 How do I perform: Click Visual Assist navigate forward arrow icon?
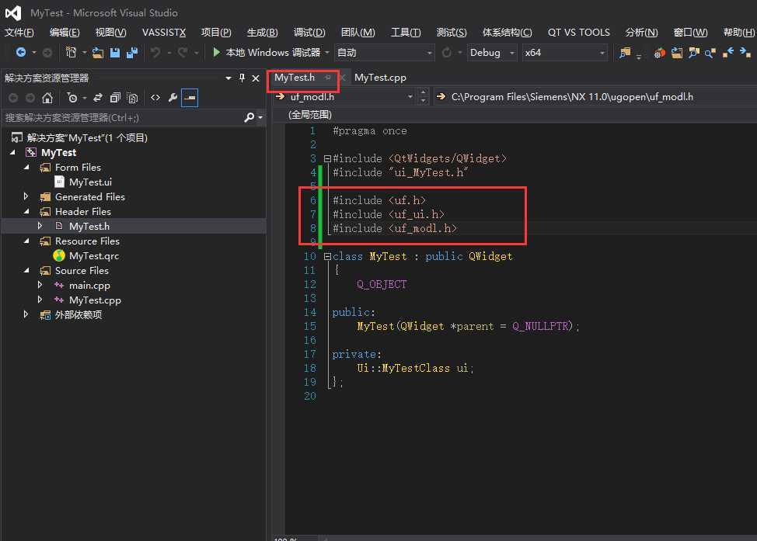click(745, 52)
